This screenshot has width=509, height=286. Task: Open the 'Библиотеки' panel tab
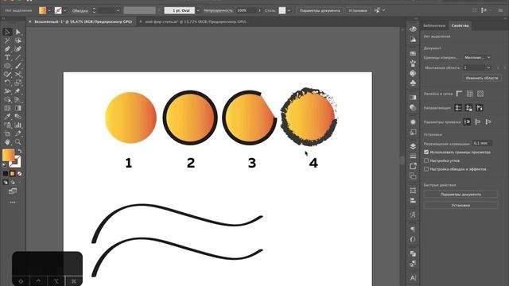[x=434, y=25]
